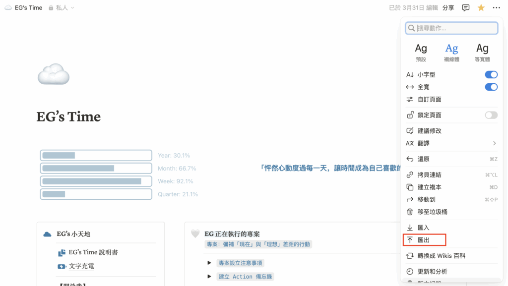Expand the 翻譯 submenu arrow
This screenshot has width=508, height=286.
[x=494, y=143]
